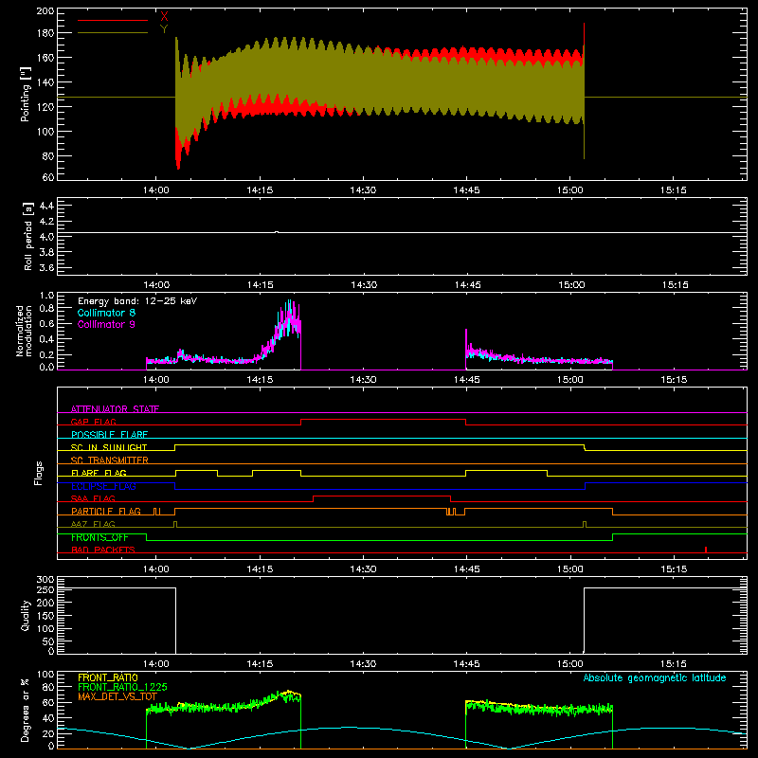Select the SC_IN_SUNLIGHT flag label
Screen dimensions: 758x758
point(109,447)
